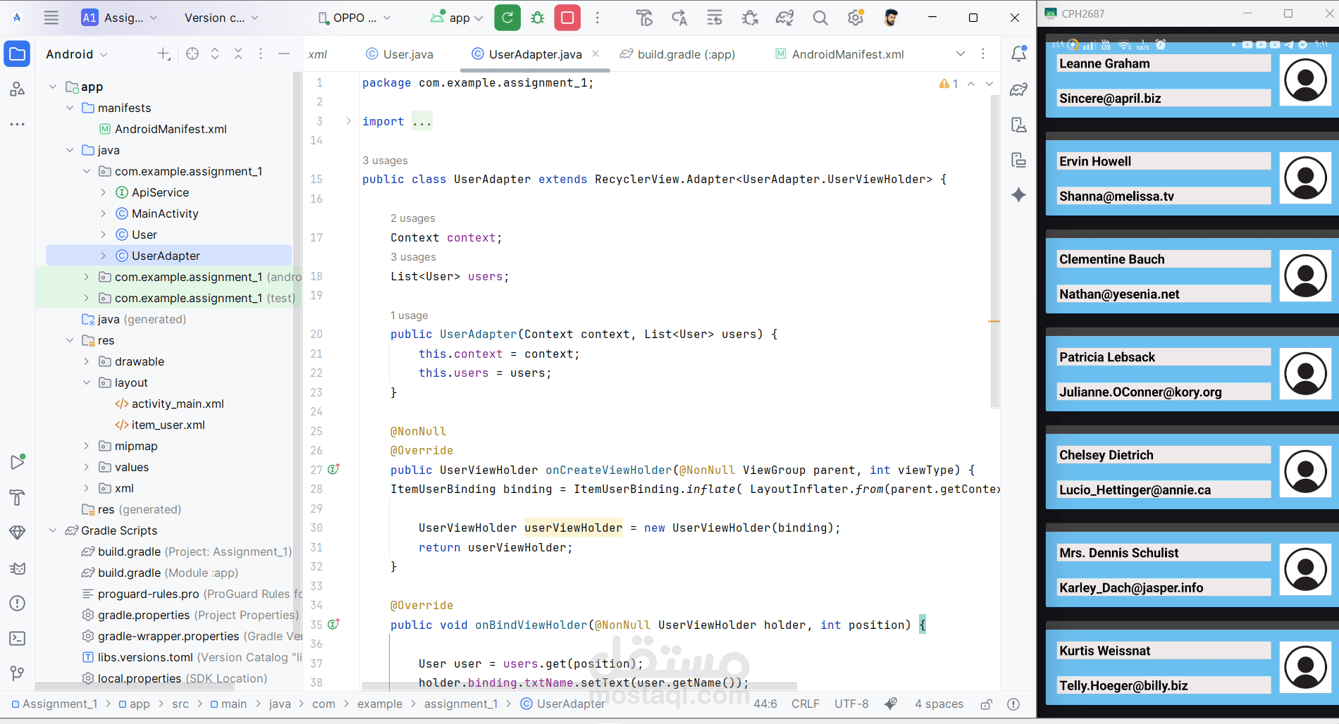Open the Version control dropdown
The image size is (1339, 724).
coord(221,18)
